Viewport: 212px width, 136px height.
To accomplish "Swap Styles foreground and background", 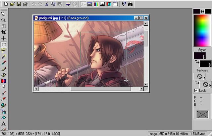I will tap(197, 62).
